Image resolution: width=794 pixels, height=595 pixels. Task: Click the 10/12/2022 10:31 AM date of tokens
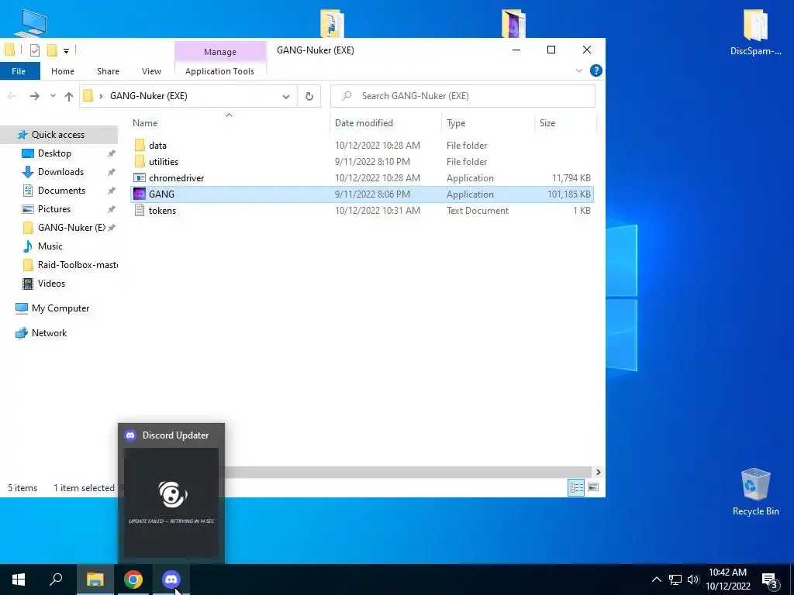378,211
